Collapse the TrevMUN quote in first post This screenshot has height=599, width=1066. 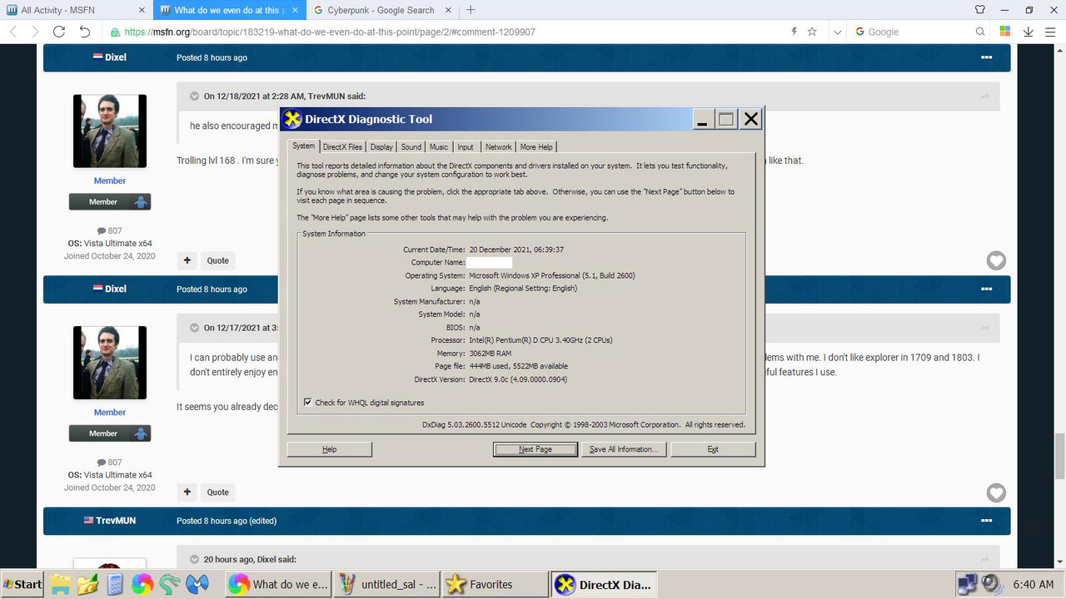point(195,96)
